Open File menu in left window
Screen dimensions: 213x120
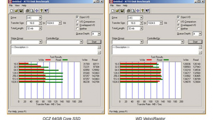pos(11,6)
